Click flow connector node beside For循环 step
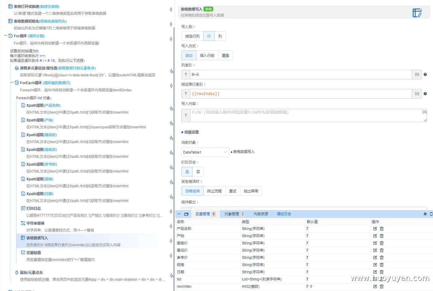 click(x=171, y=39)
